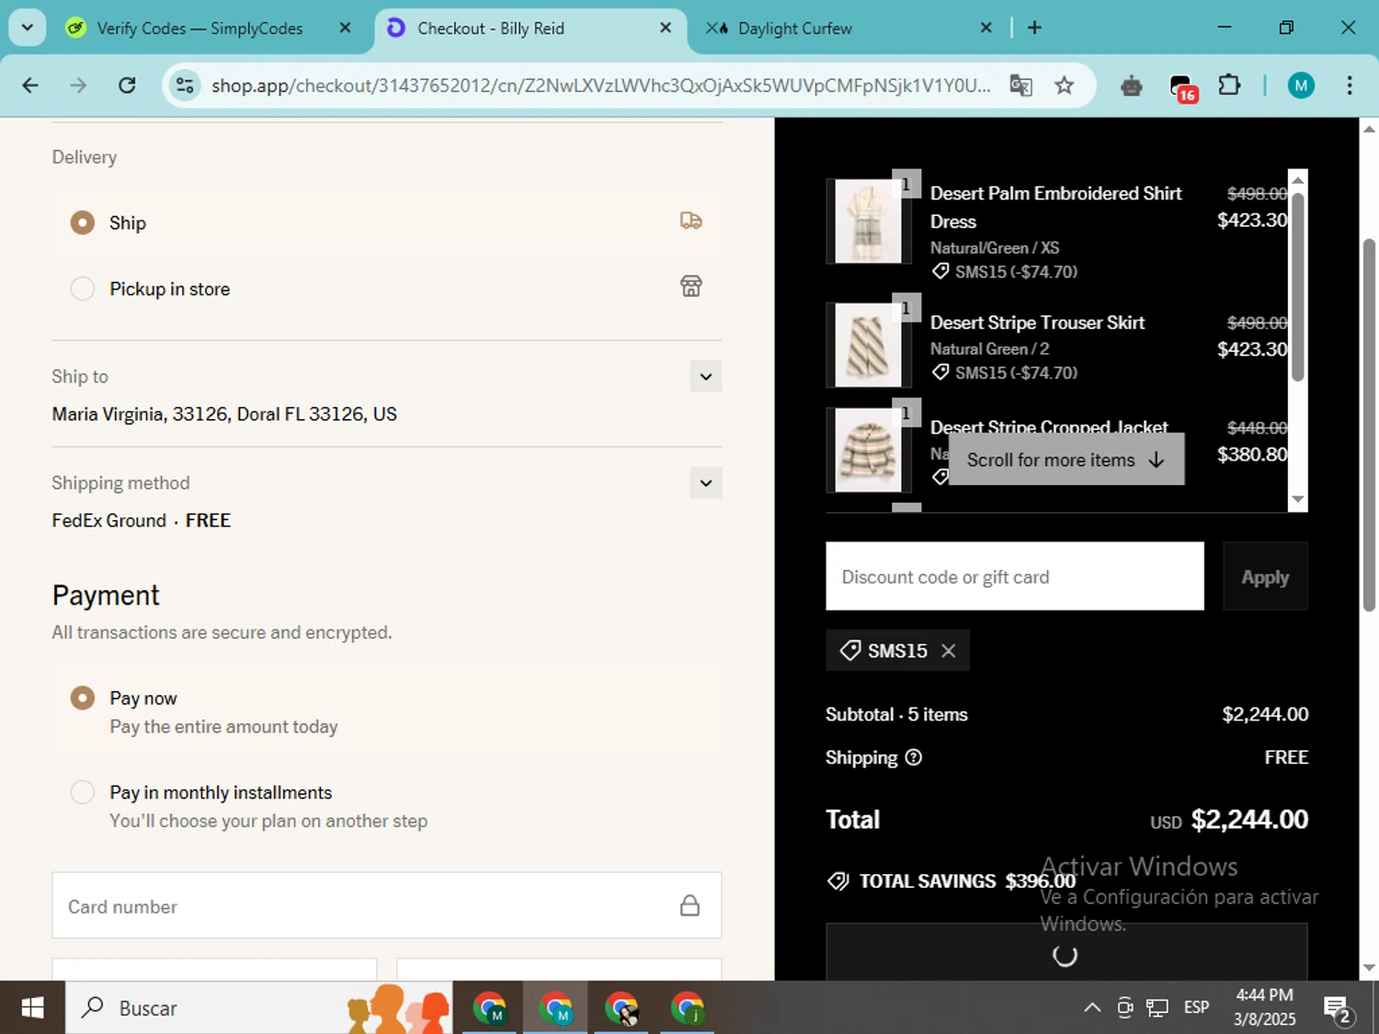This screenshot has width=1379, height=1034.
Task: Click the lock icon in card field
Action: pyautogui.click(x=689, y=905)
